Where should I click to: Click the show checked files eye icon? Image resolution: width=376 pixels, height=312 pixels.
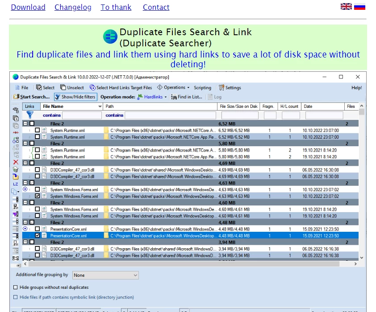point(16,110)
